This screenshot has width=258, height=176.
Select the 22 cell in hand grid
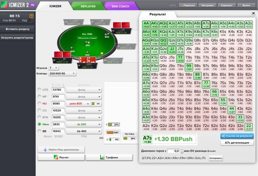pyautogui.click(x=249, y=127)
